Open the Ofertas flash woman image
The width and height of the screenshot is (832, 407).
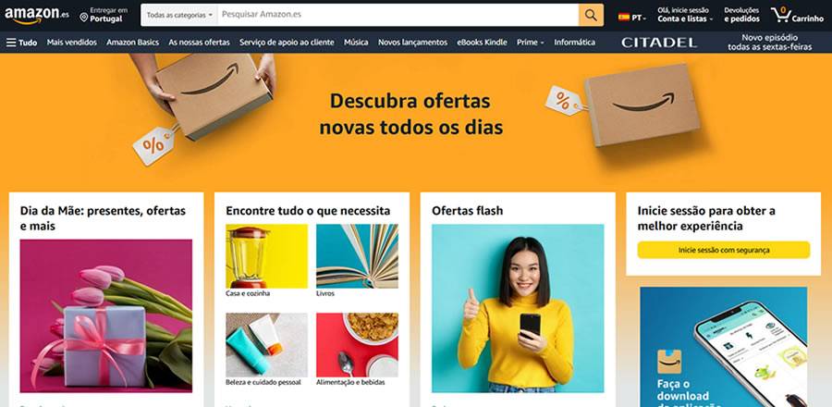point(518,308)
